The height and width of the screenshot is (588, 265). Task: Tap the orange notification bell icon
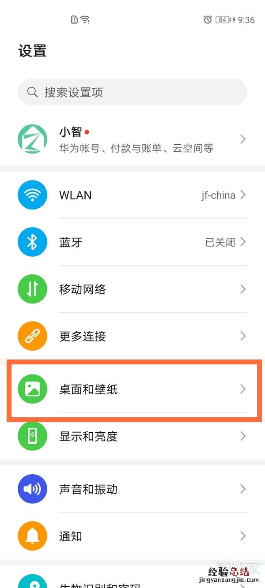click(32, 536)
